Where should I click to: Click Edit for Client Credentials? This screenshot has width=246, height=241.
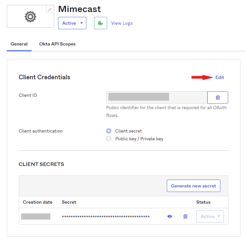[x=220, y=77]
